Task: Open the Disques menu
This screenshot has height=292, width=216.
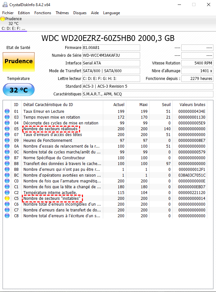Action: tap(80, 13)
